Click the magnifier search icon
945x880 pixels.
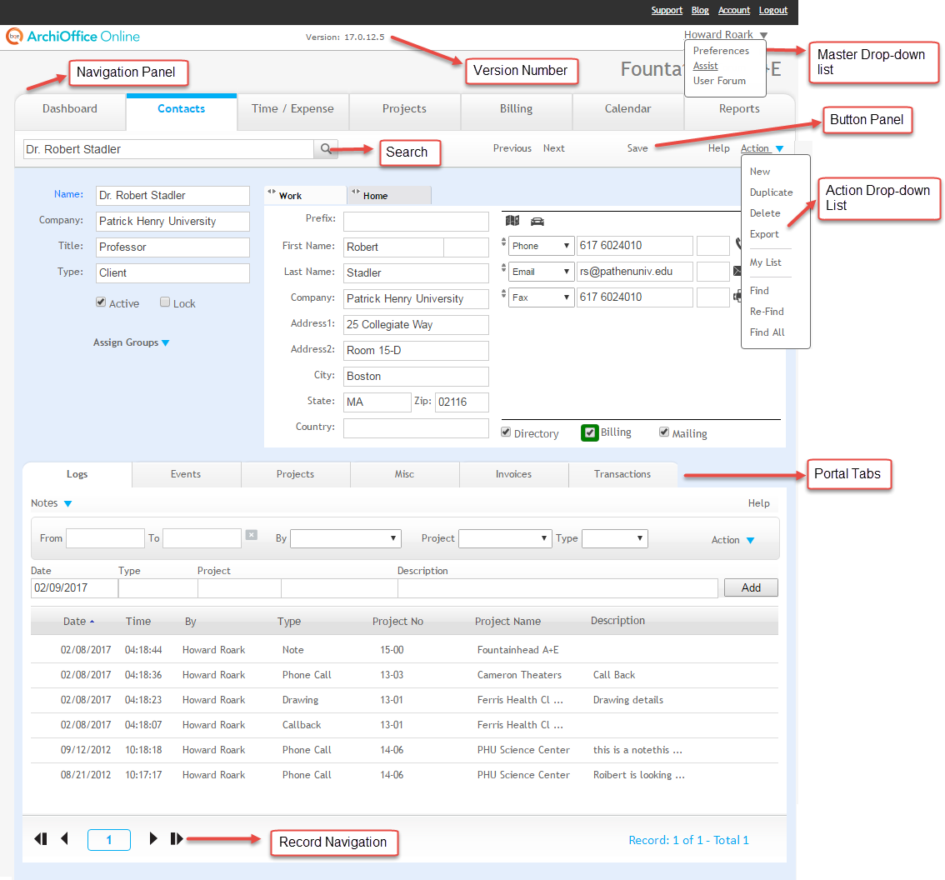coord(326,149)
